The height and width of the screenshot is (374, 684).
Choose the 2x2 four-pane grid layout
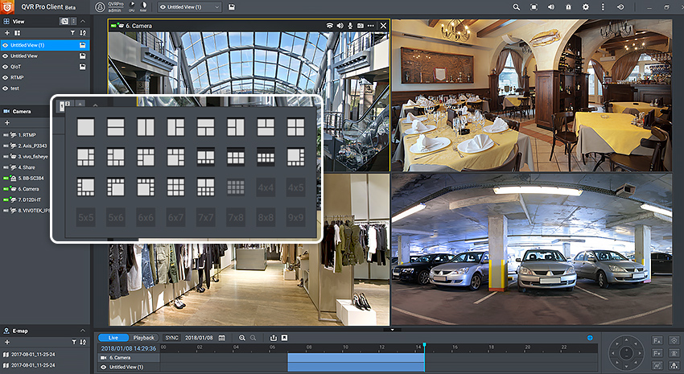pos(295,127)
